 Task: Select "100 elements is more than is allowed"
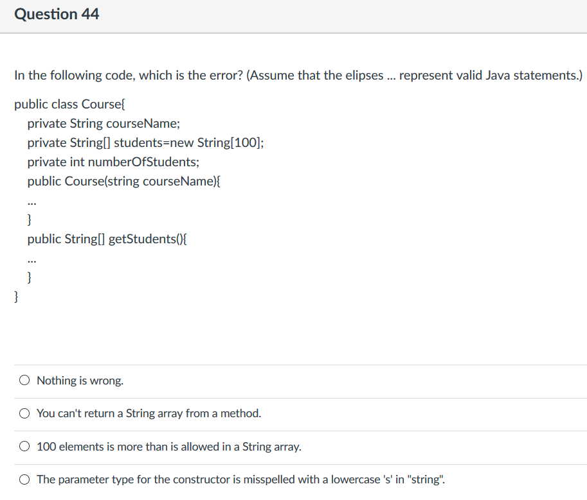coord(24,445)
